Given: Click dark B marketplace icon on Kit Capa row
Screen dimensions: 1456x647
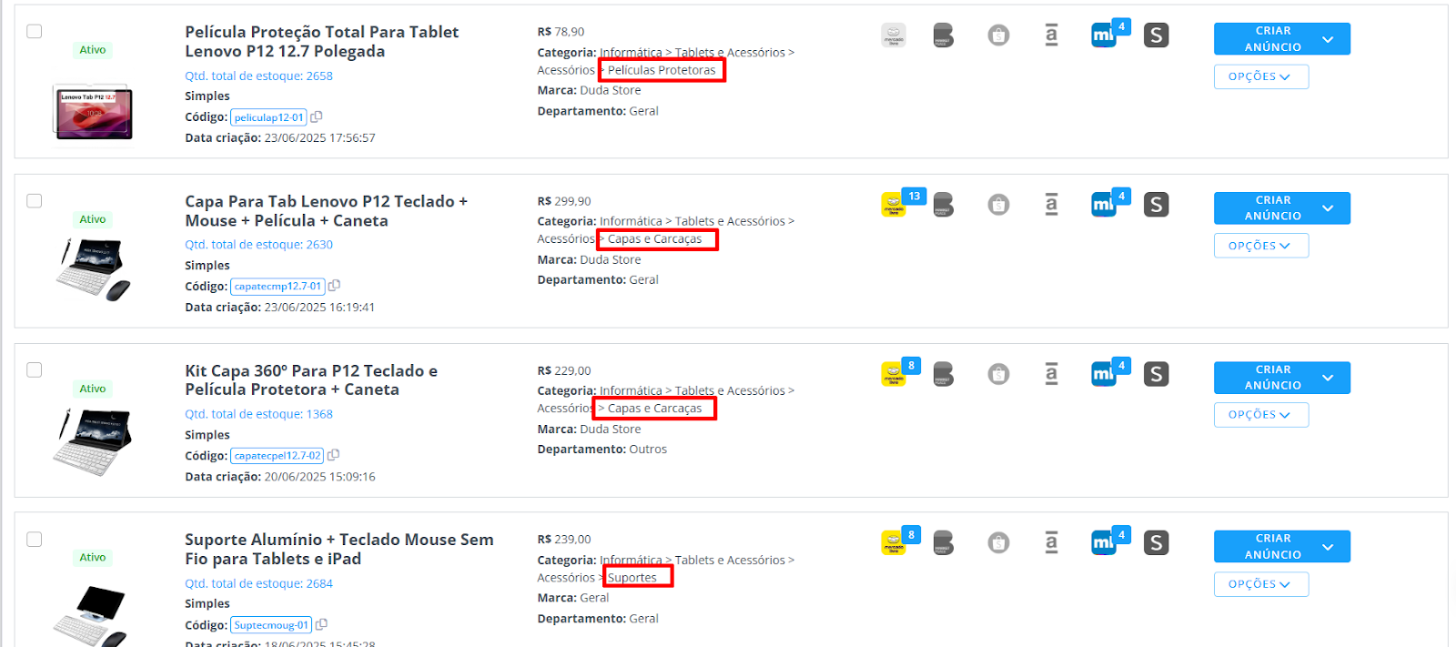Looking at the screenshot, I should tap(943, 374).
